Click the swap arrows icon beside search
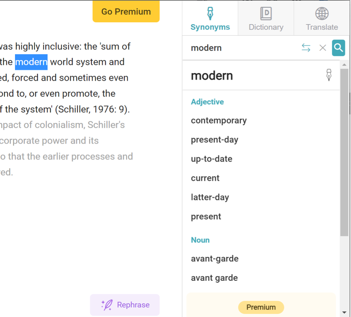 pos(306,48)
